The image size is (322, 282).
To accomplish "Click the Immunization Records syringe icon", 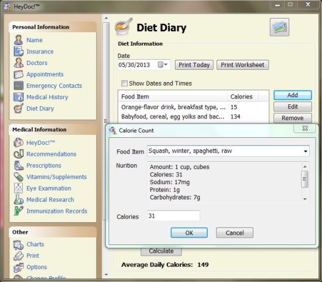I will [19, 211].
